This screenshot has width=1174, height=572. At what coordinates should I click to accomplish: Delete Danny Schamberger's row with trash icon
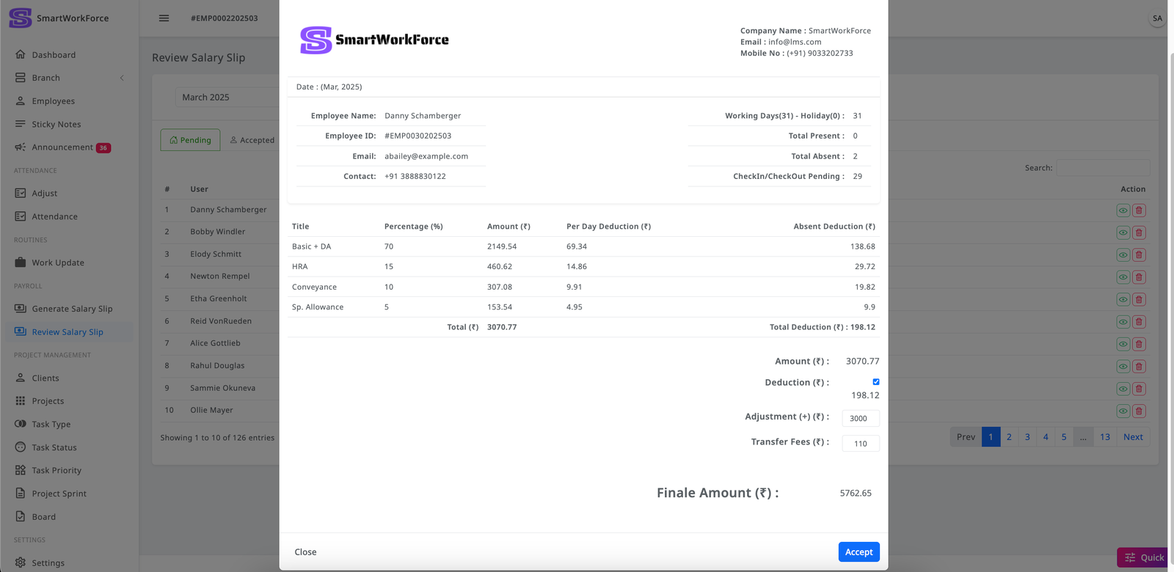[1139, 210]
